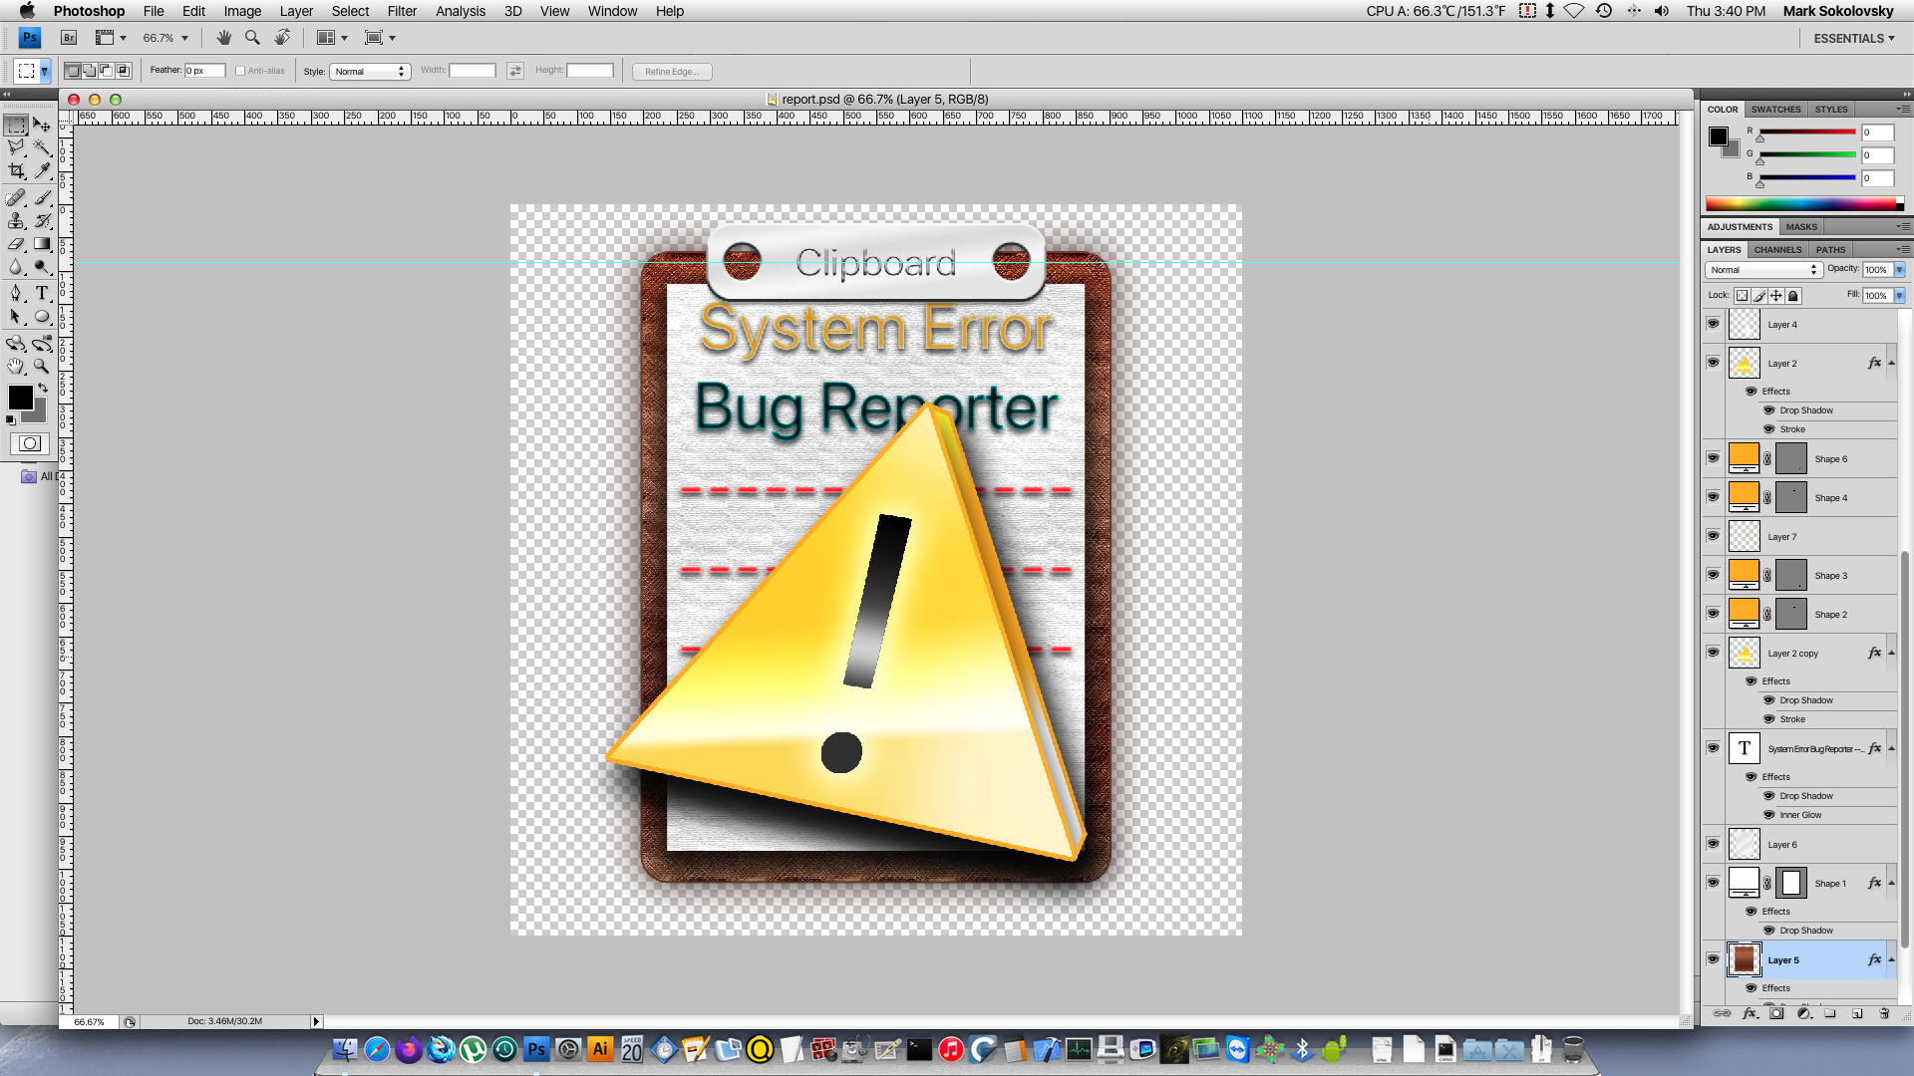Hide the Shape 6 layer

point(1713,458)
